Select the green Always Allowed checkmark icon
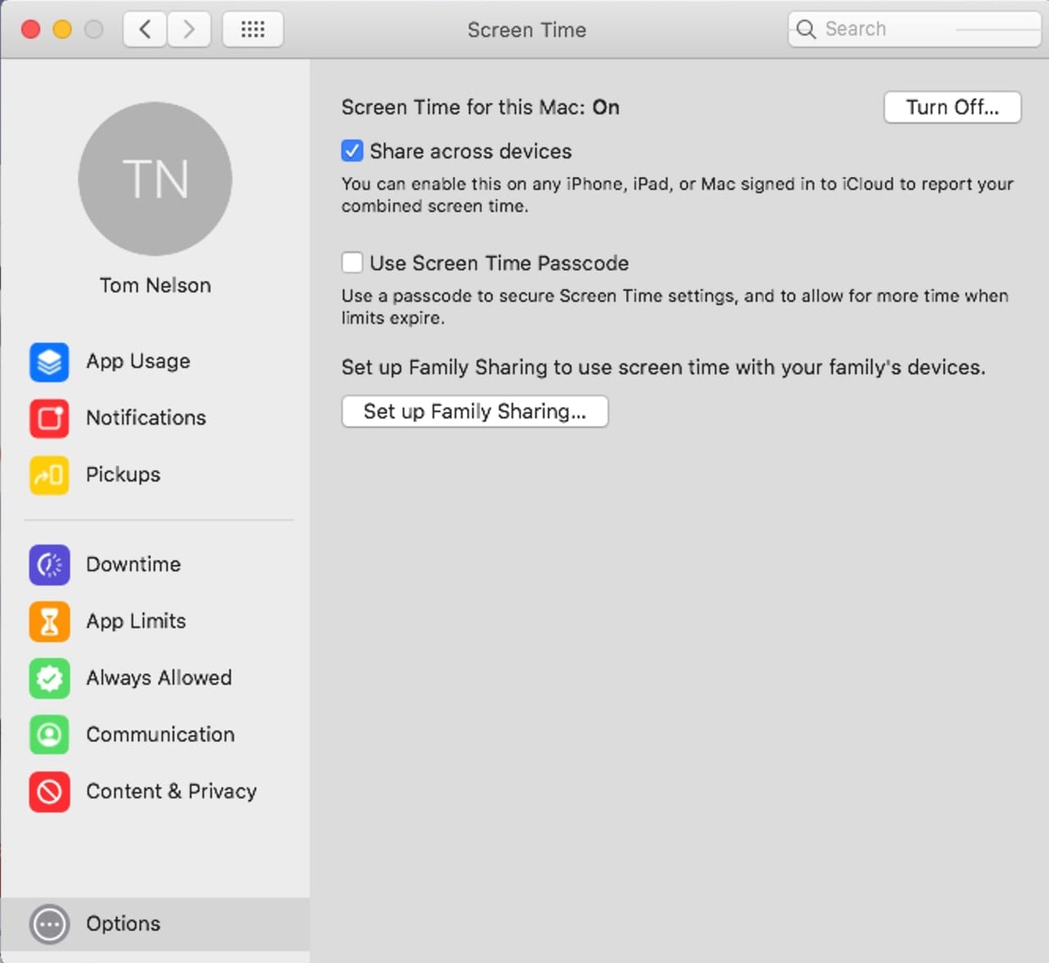Screen dimensions: 1049x963 tap(49, 678)
